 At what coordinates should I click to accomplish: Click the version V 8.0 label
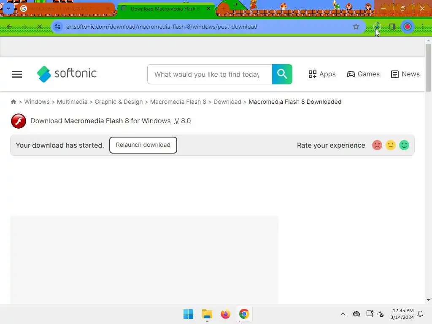[x=182, y=121]
